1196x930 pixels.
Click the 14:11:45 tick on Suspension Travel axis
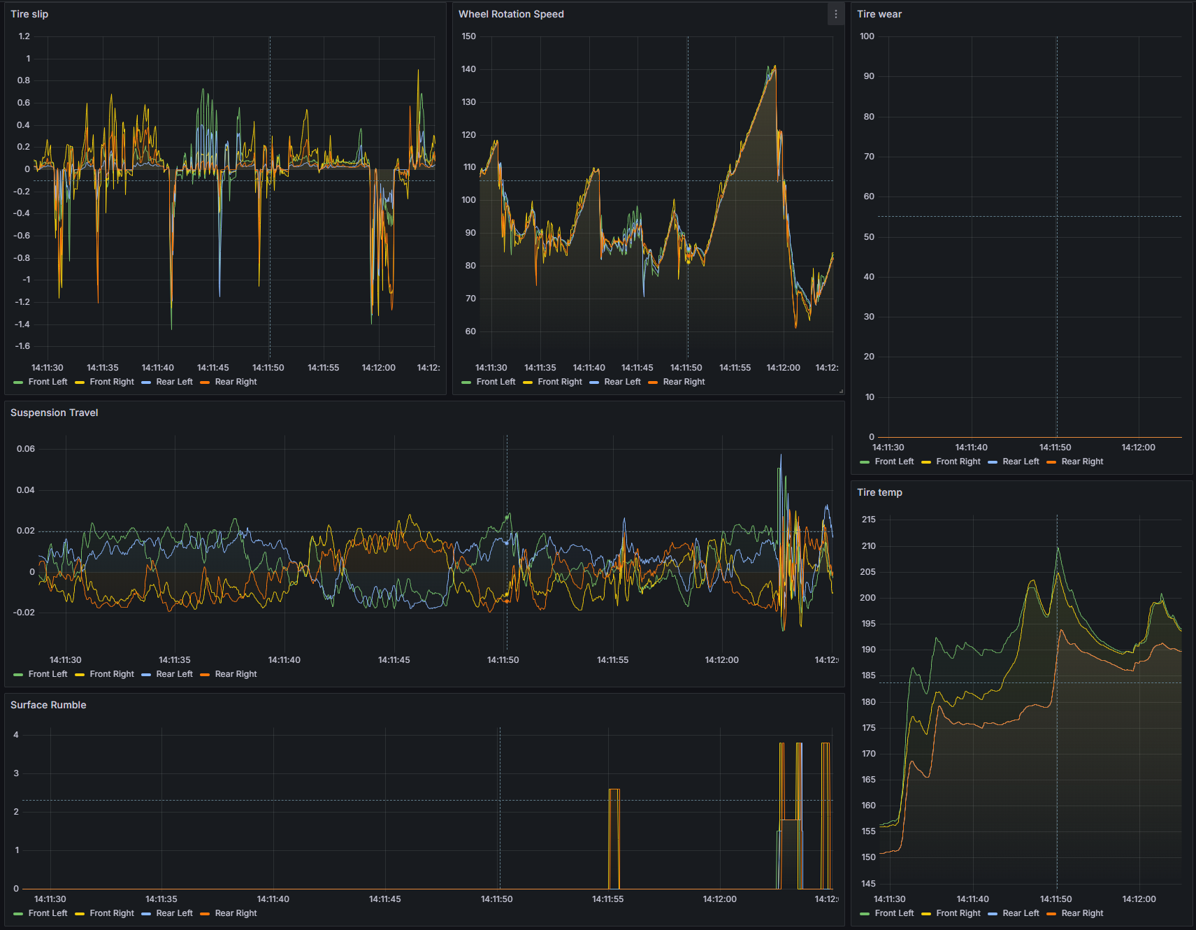(394, 660)
